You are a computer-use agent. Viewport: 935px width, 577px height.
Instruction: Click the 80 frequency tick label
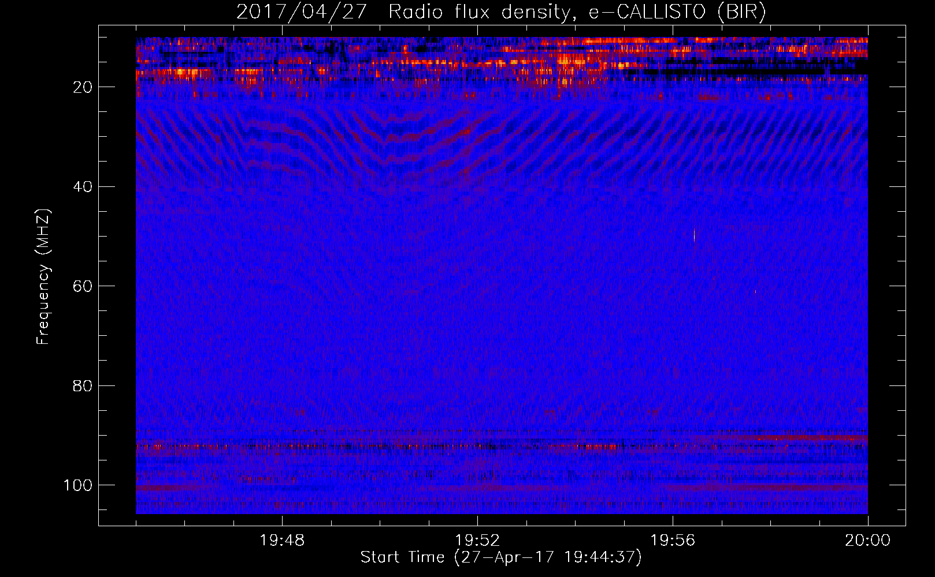click(83, 386)
